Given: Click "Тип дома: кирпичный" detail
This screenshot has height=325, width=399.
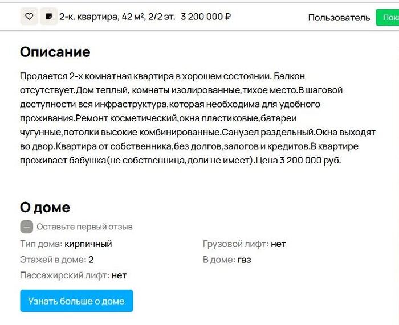Looking at the screenshot, I should click(x=66, y=244).
